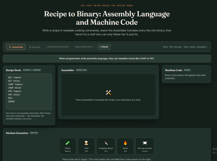Click the 'CHOP Onion' line
217x161 pixels.
coord(15,88)
